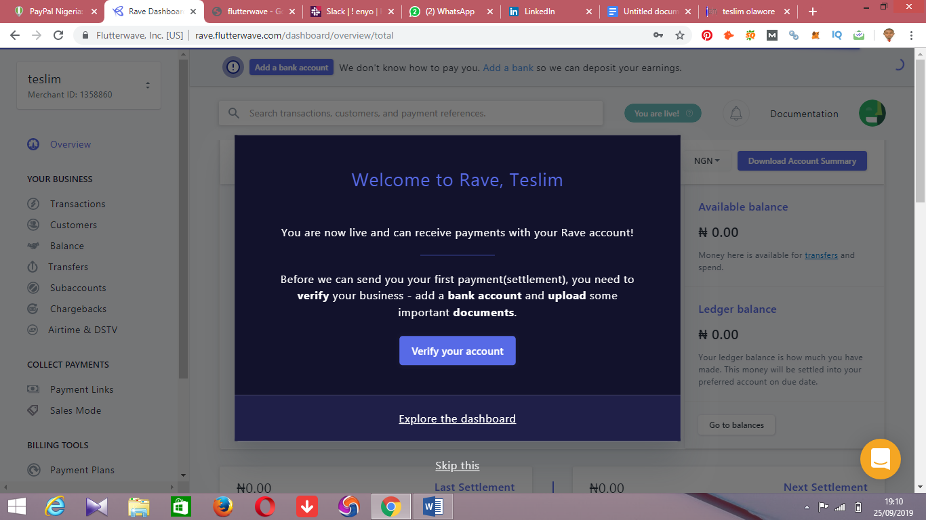
Task: Click the Pinterest extension icon
Action: (707, 35)
